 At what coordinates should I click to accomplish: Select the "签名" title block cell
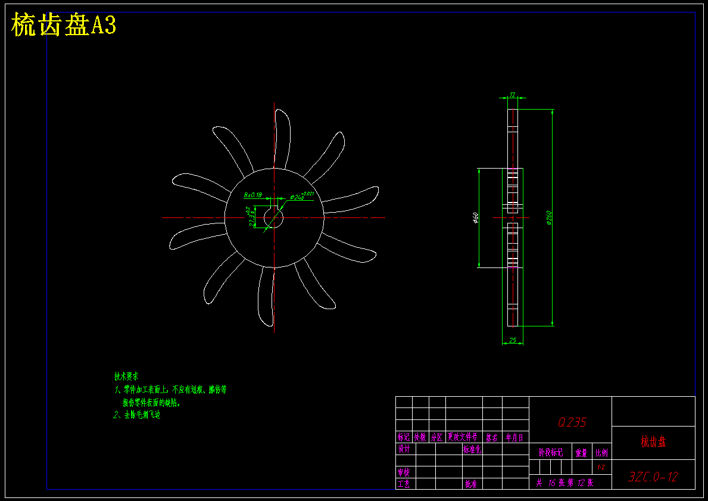[492, 437]
